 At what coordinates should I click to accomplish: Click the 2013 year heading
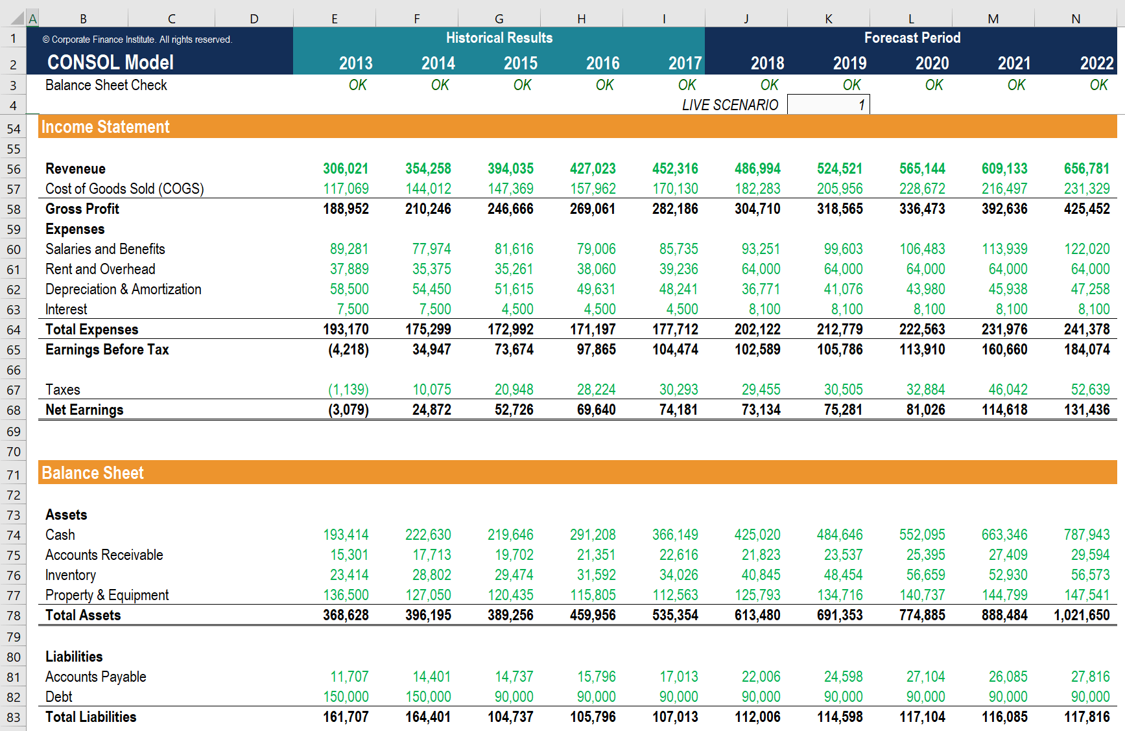click(355, 63)
